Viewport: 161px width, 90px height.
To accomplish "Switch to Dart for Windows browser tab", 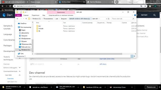I will click(x=100, y=2).
